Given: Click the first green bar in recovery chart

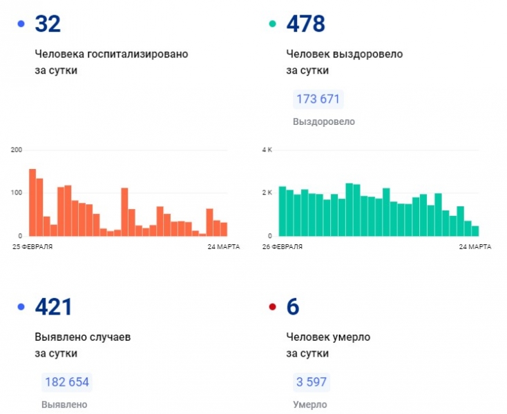Looking at the screenshot, I should [x=283, y=211].
